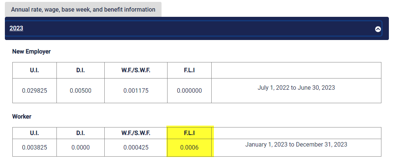The height and width of the screenshot is (163, 393).
Task: Click the Worker section heading
Action: (x=22, y=117)
